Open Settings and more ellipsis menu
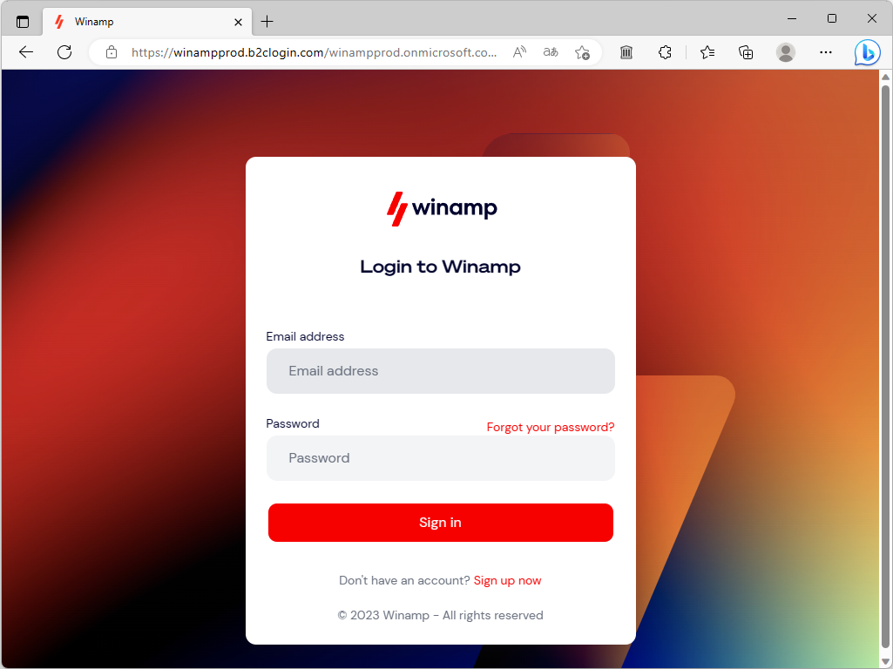This screenshot has width=893, height=669. [825, 52]
